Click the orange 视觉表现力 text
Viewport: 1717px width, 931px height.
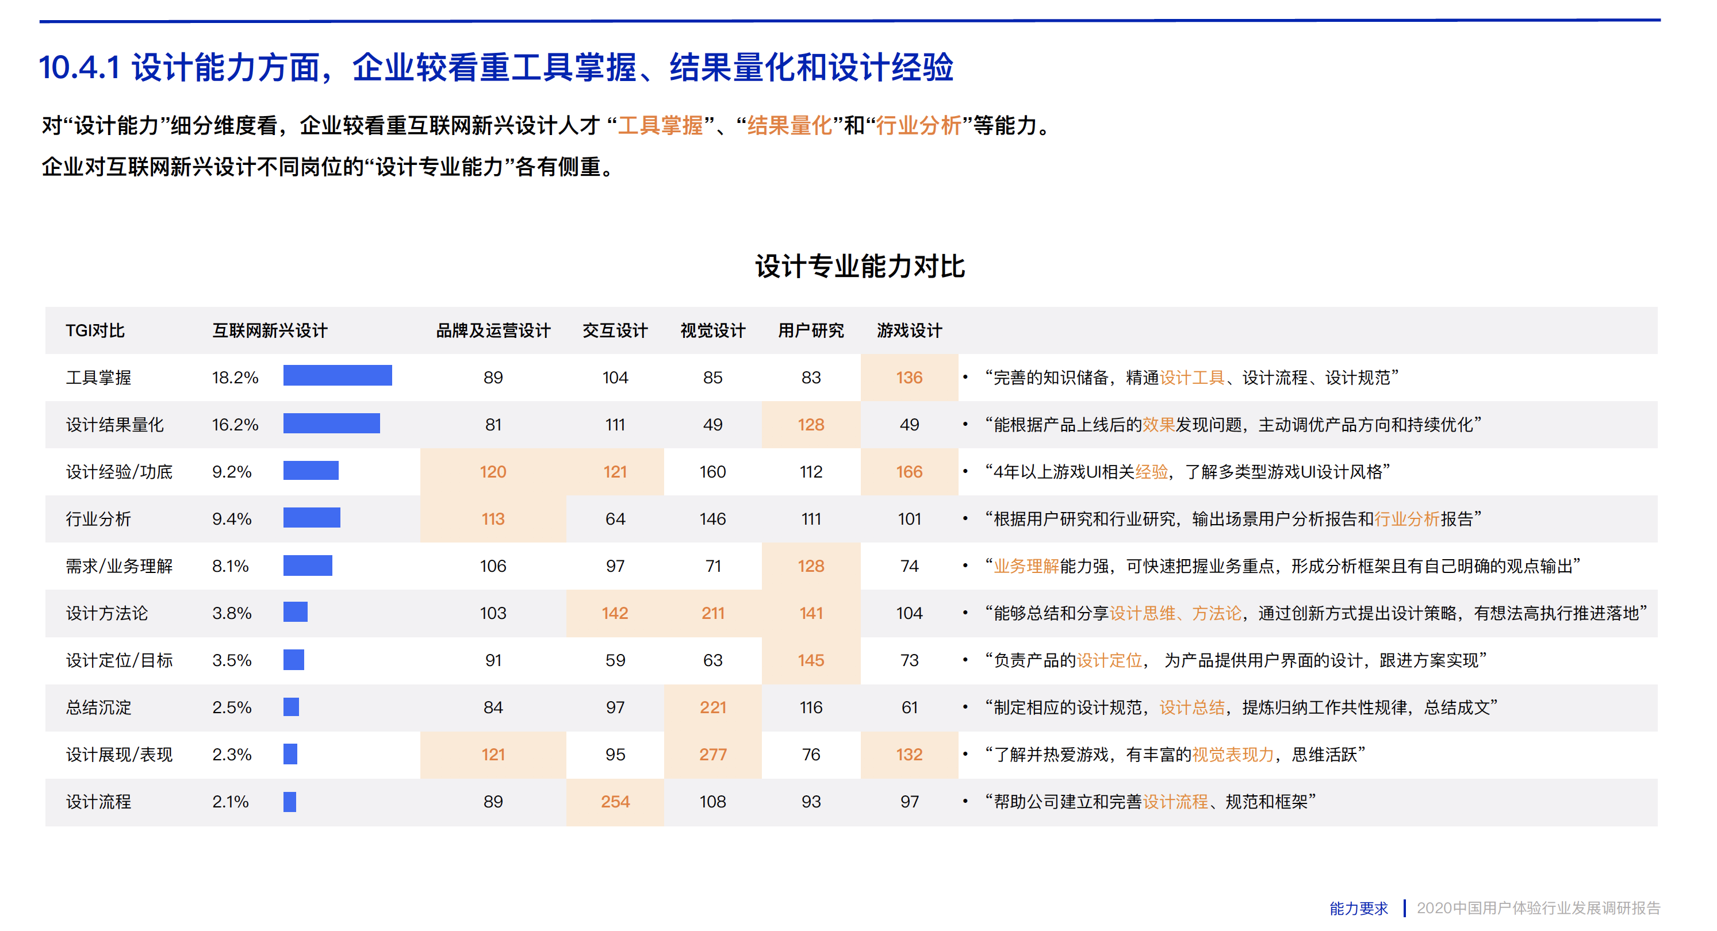click(x=1233, y=755)
